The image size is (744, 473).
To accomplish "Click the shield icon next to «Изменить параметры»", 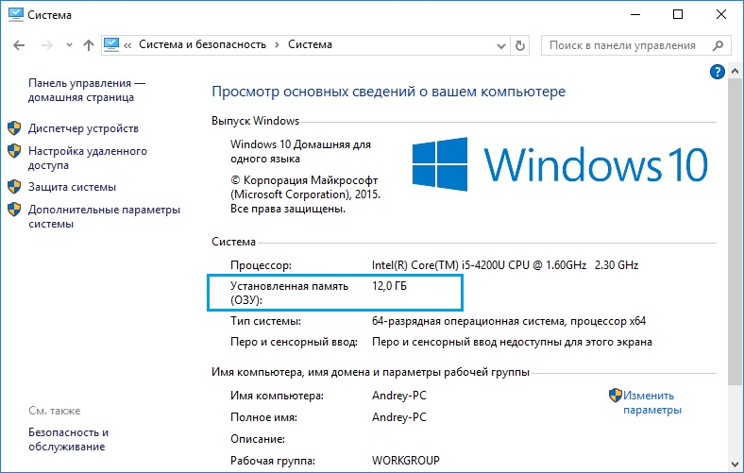I will pyautogui.click(x=616, y=396).
